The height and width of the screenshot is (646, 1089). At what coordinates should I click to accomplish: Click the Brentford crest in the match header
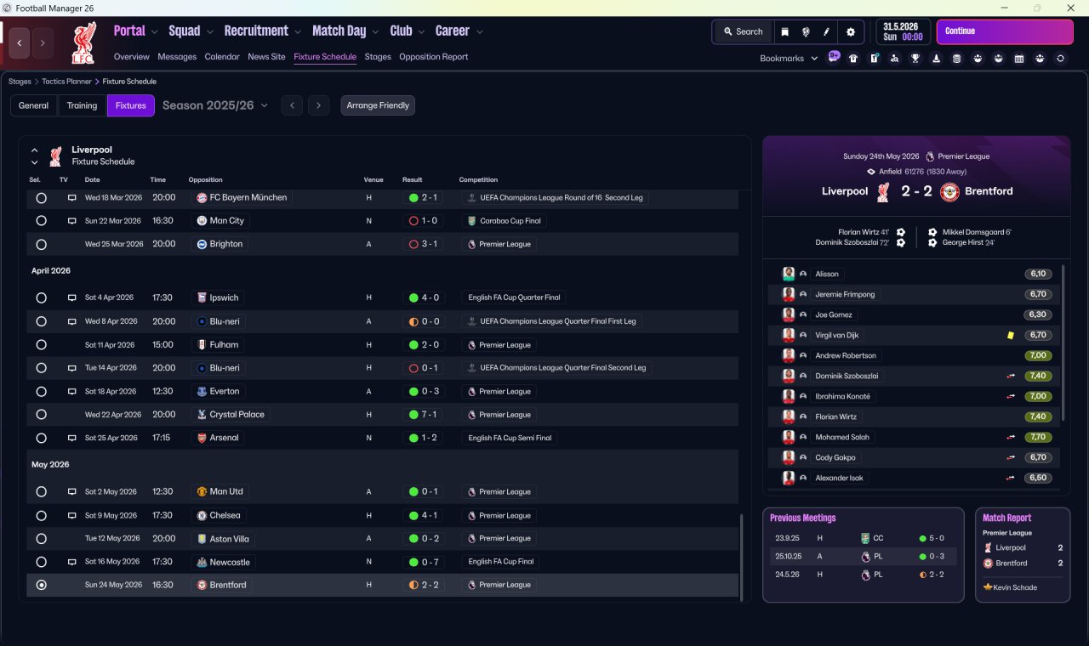click(949, 191)
